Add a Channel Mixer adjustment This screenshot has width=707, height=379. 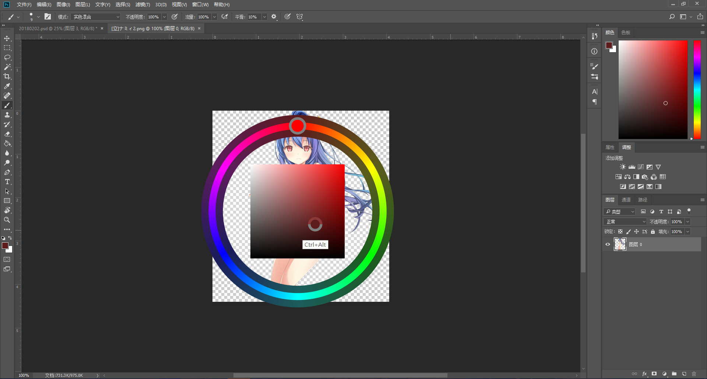coord(654,177)
